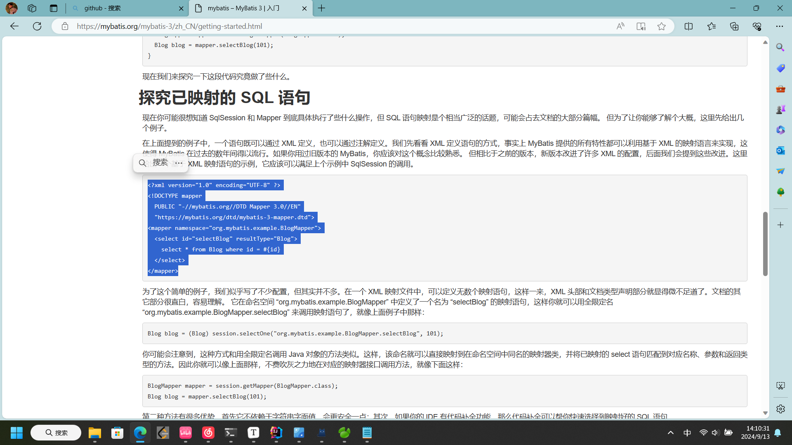792x445 pixels.
Task: Open the immersive reader icon
Action: pyautogui.click(x=641, y=26)
